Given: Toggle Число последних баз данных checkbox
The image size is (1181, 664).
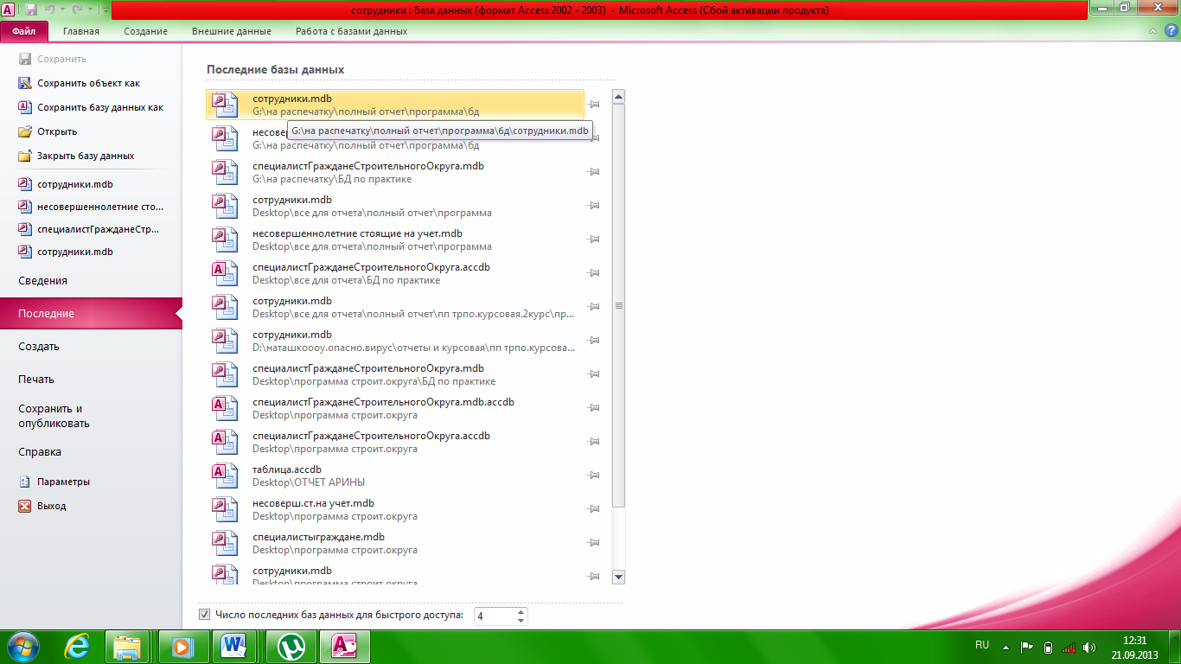Looking at the screenshot, I should (205, 616).
